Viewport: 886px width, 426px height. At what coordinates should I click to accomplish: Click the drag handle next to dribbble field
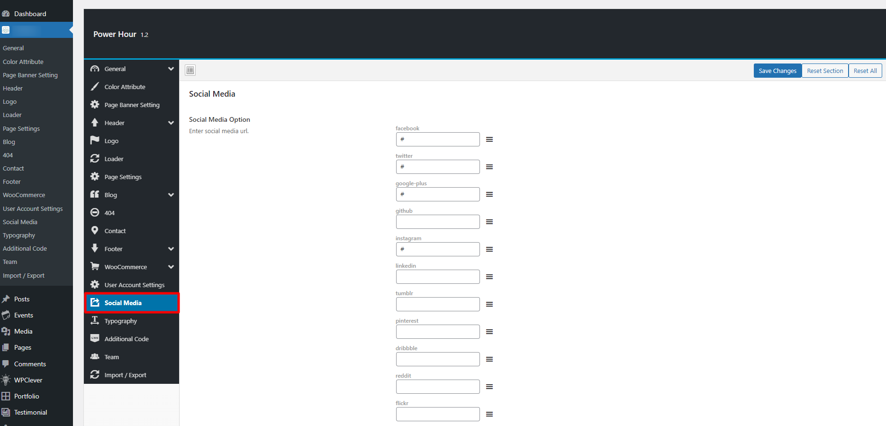[489, 359]
